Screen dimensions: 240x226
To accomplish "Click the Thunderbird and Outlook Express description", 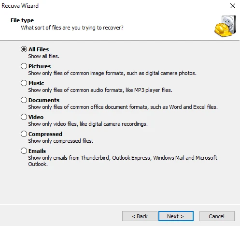I will click(x=123, y=161).
